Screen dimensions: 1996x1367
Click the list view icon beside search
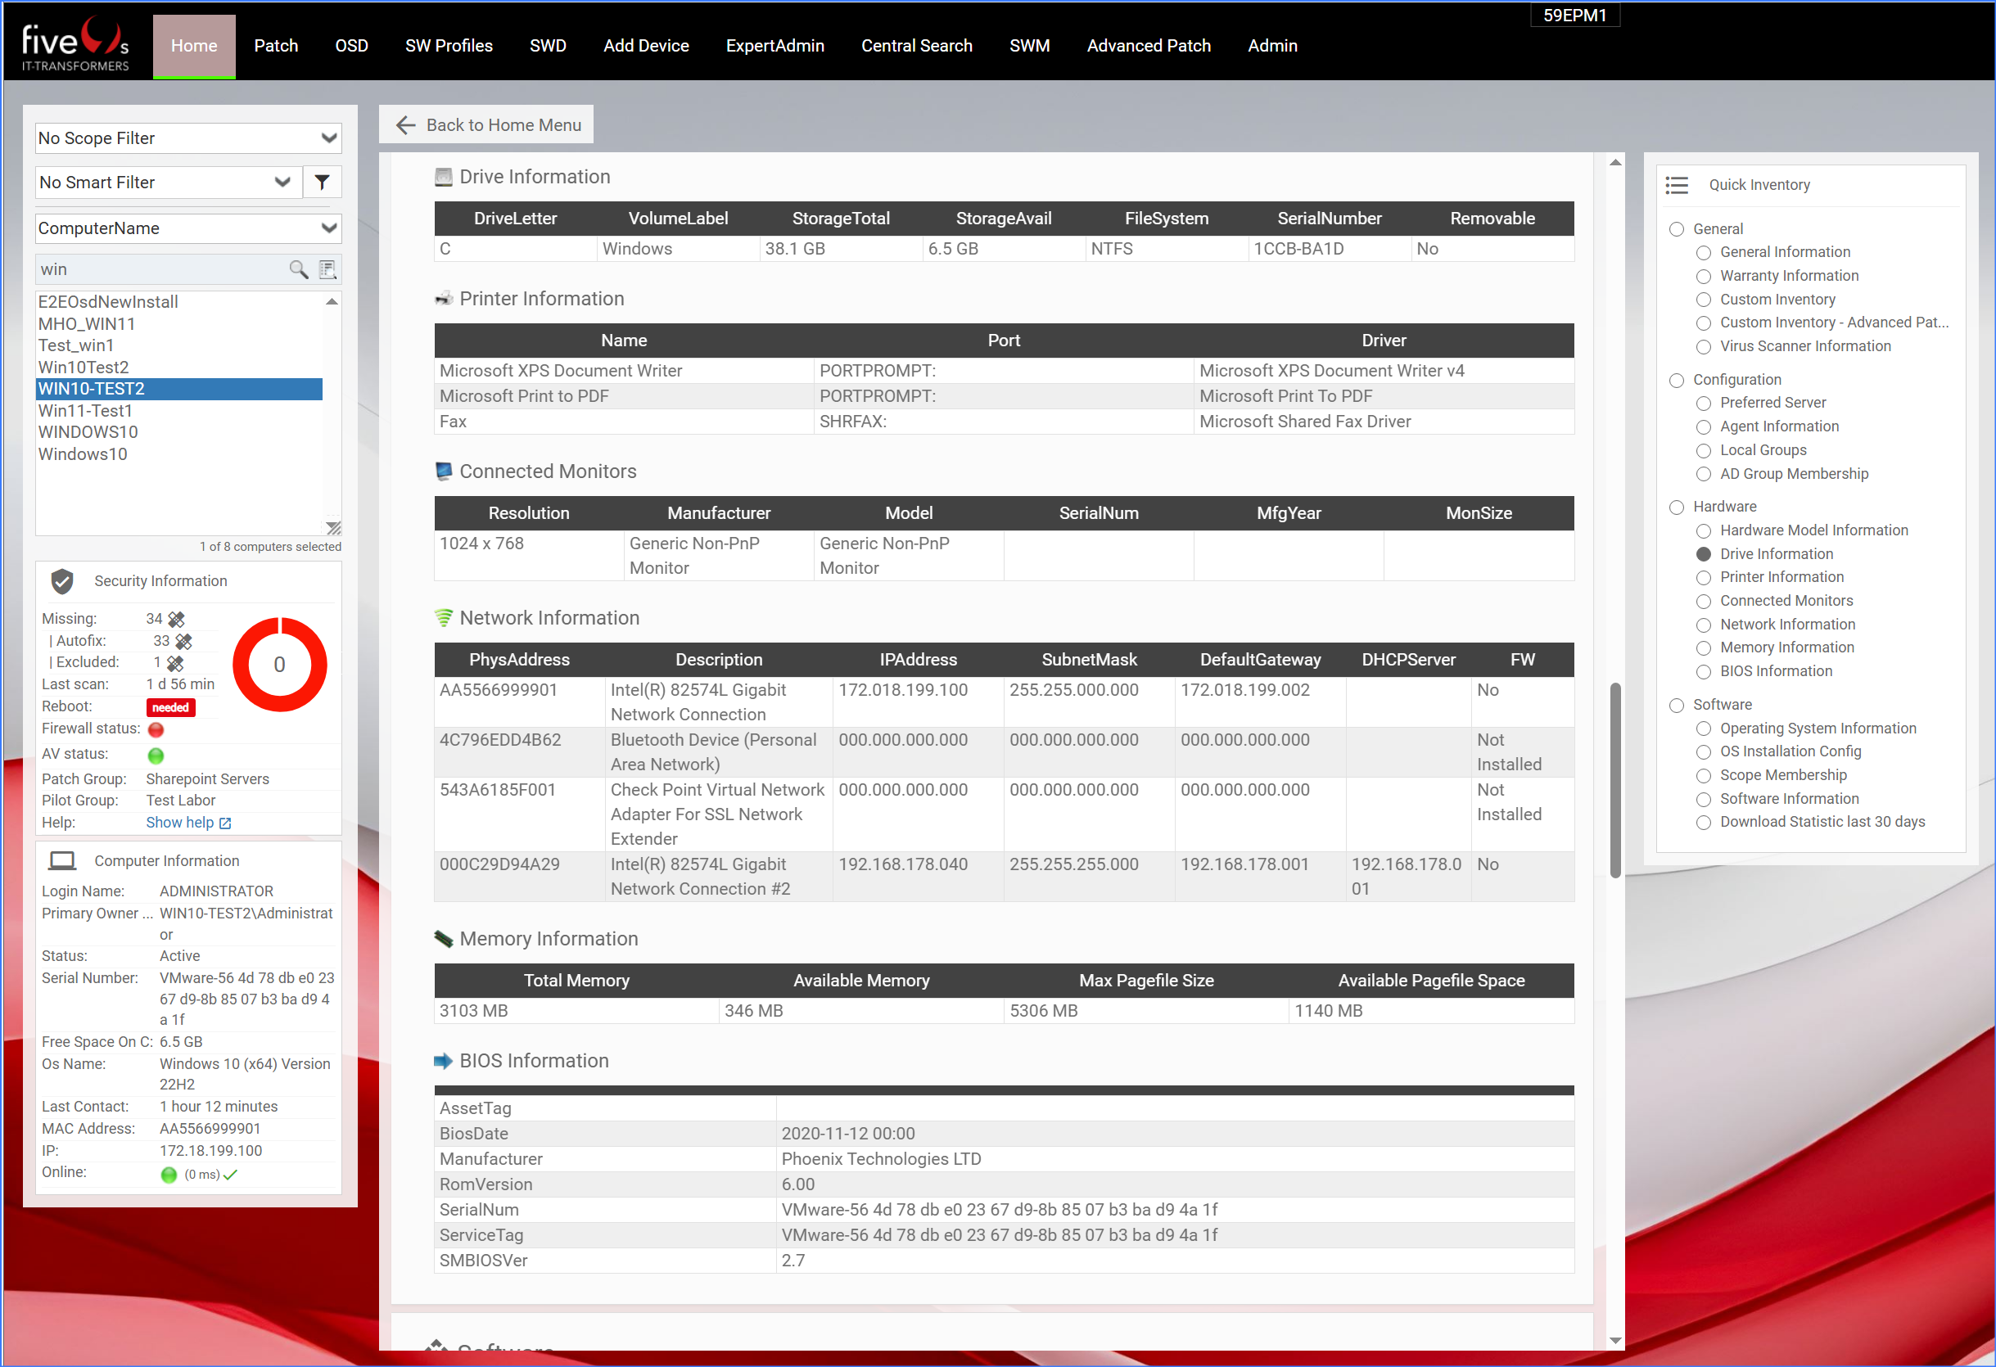tap(328, 269)
